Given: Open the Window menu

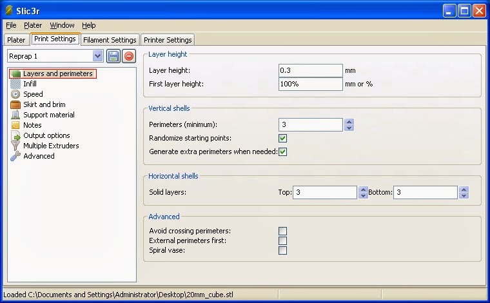Looking at the screenshot, I should (62, 25).
